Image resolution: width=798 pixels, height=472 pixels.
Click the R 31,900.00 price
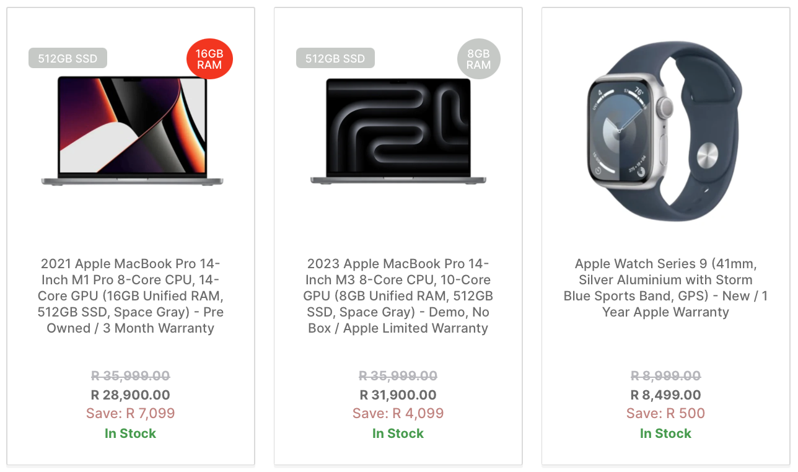tap(398, 395)
